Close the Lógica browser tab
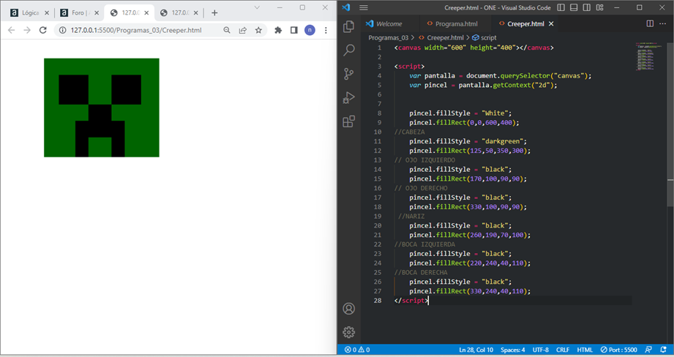This screenshot has height=357, width=674. (46, 13)
